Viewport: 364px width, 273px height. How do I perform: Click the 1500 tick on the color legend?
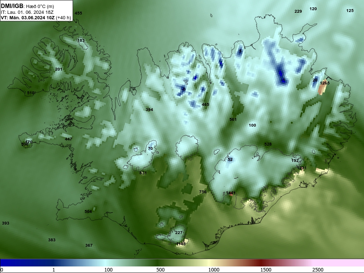click(266, 270)
